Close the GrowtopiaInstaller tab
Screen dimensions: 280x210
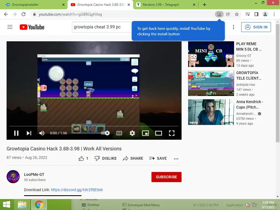(x=63, y=5)
